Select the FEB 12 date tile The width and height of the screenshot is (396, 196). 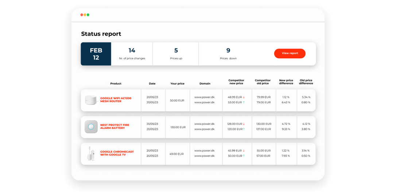pyautogui.click(x=96, y=54)
